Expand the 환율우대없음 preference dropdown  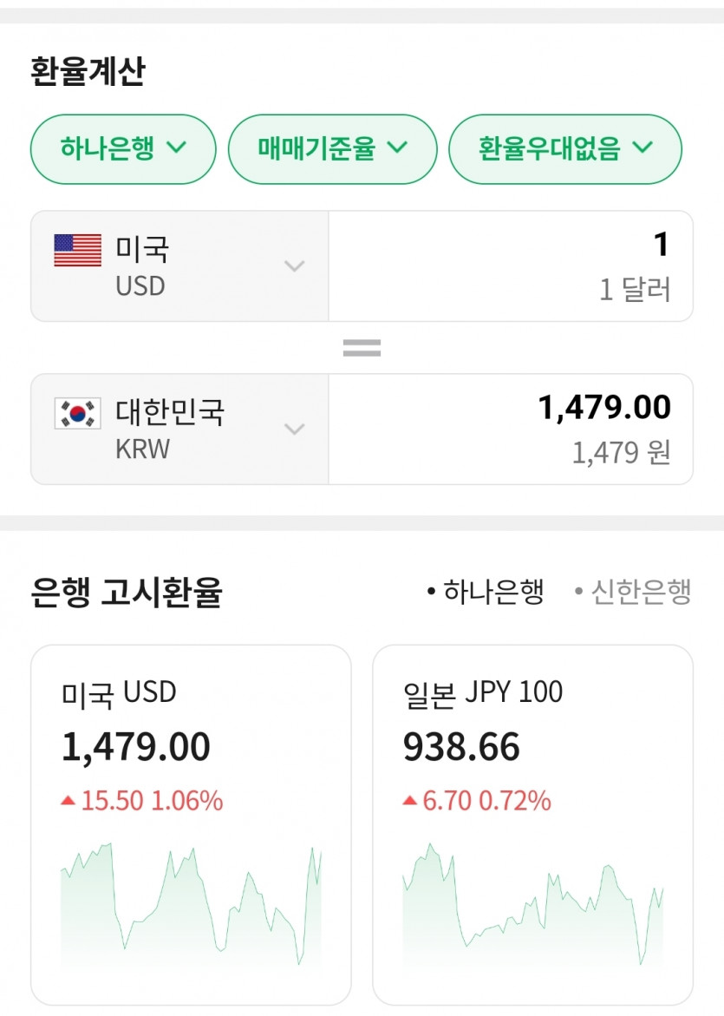click(564, 149)
